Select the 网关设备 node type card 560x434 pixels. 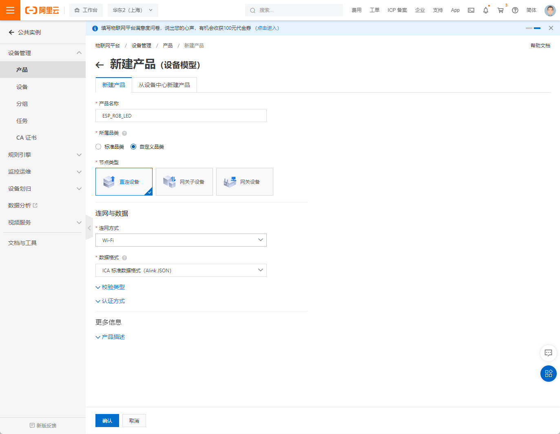(x=244, y=182)
